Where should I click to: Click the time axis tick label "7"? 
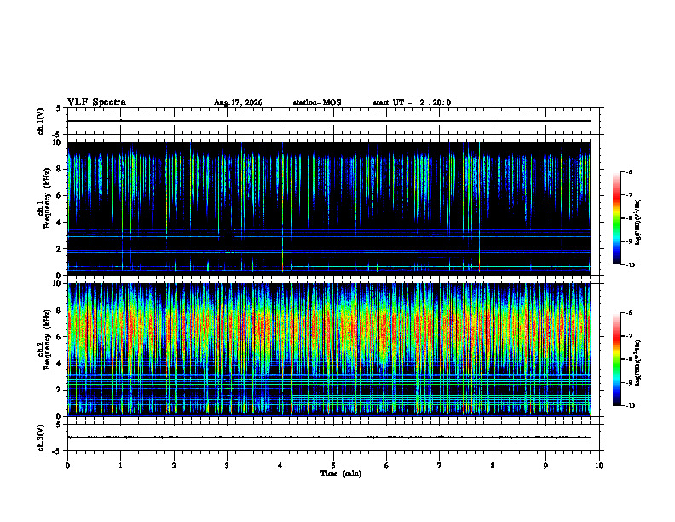coord(440,466)
